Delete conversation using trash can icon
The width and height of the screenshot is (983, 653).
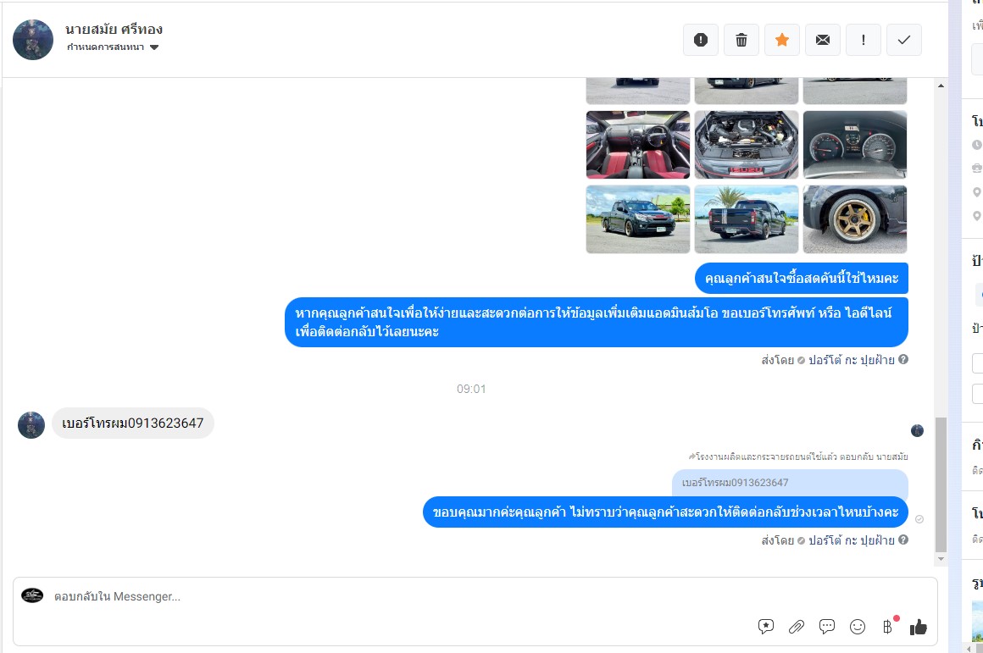coord(741,40)
